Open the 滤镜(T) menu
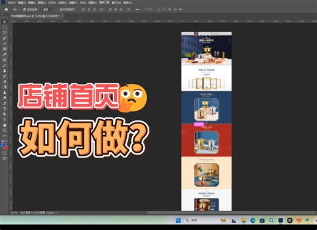 point(73,3)
